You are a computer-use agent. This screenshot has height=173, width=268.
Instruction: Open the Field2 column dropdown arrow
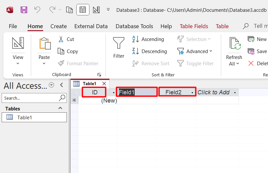[x=192, y=92]
